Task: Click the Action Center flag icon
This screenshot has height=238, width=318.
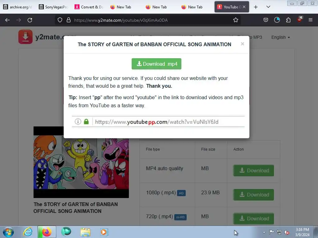Action: [x=271, y=232]
